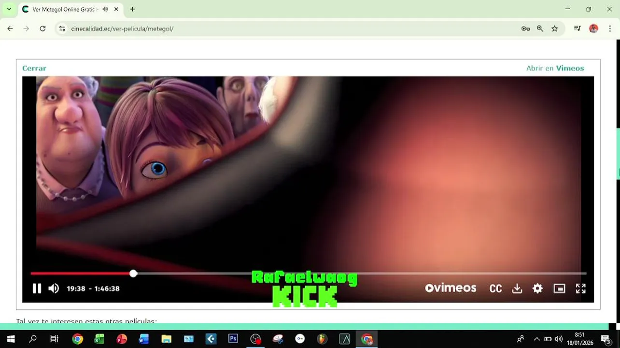This screenshot has height=348, width=620.
Task: Go back in browser history
Action: (10, 29)
